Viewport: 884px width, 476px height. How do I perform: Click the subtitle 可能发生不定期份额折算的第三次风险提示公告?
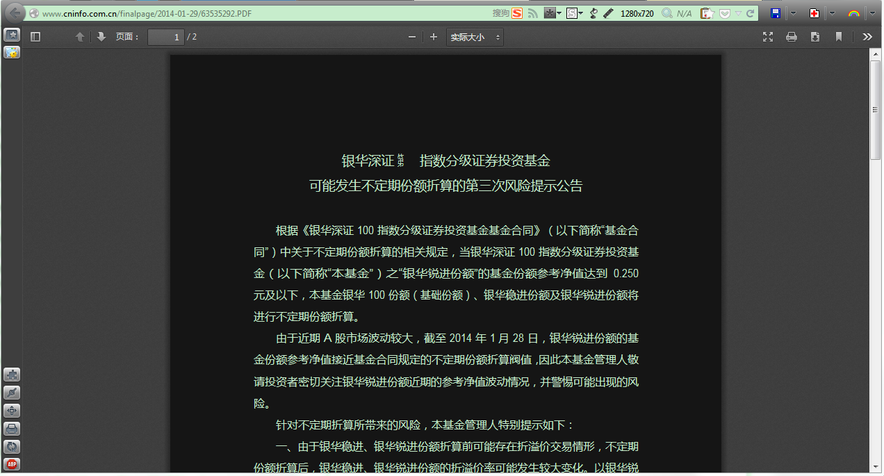coord(445,186)
